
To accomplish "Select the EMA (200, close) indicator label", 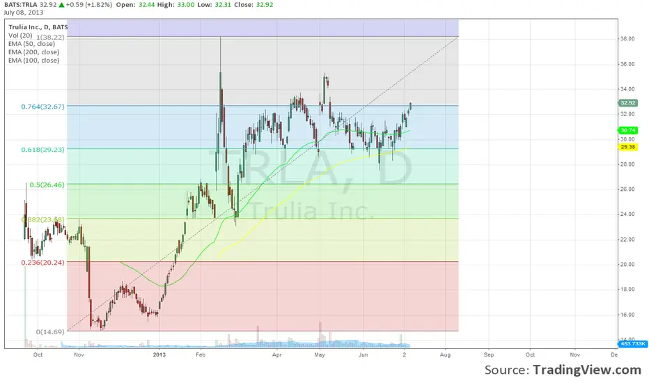I will coord(33,52).
